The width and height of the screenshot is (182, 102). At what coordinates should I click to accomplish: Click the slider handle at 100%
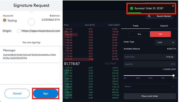click(173, 76)
